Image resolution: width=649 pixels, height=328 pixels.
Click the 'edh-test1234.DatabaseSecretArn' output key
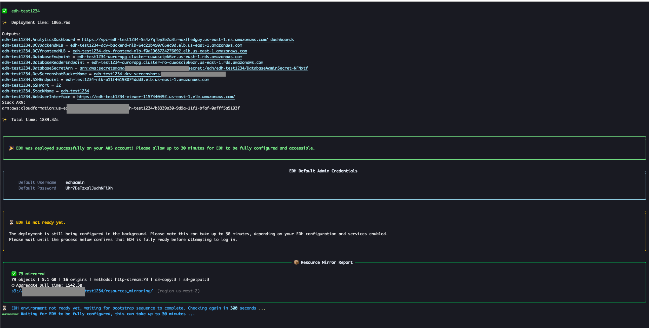click(x=37, y=68)
